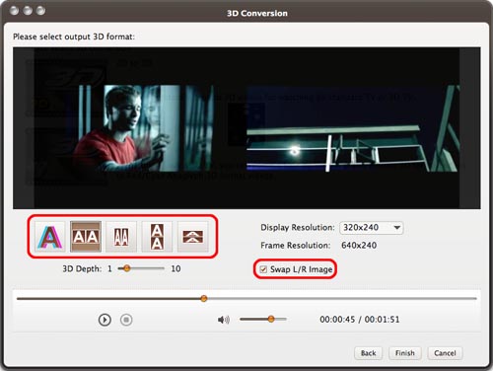Viewport: 493px width, 371px height.
Task: Adjust the volume slider
Action: pos(271,319)
